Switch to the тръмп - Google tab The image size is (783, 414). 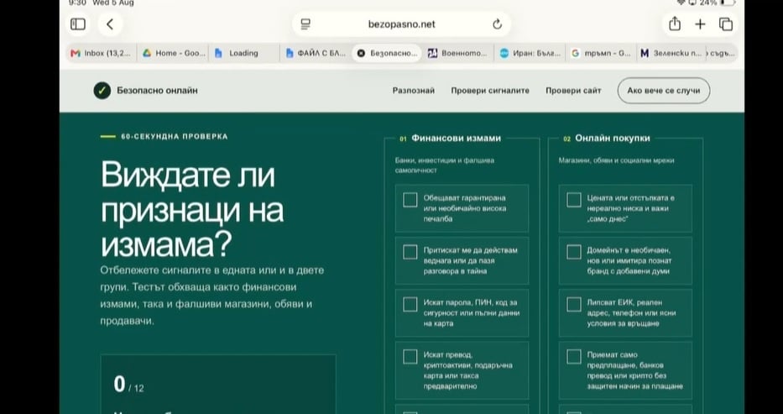pos(601,53)
